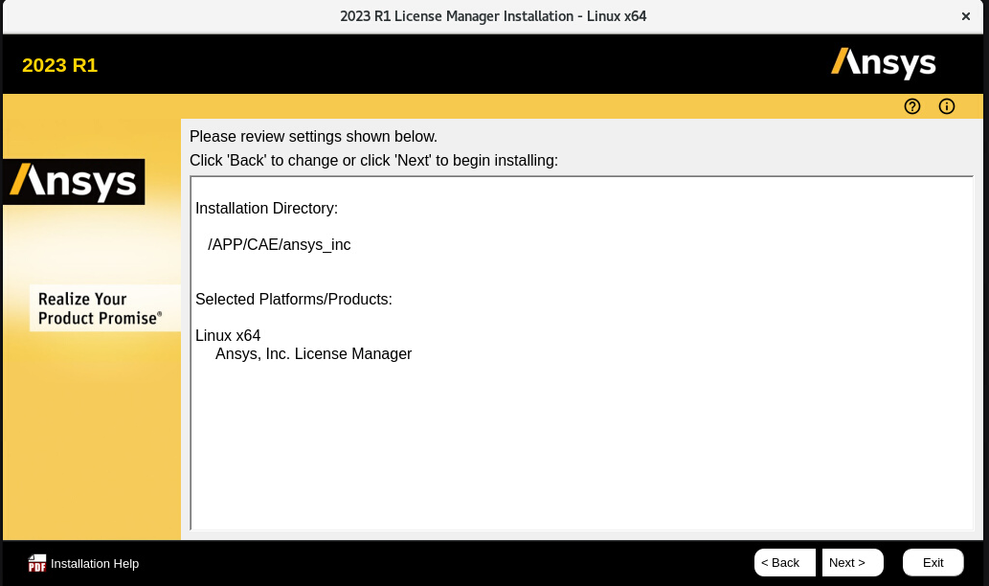Click the Ansys logo in the left sidebar
989x586 pixels.
(x=74, y=182)
